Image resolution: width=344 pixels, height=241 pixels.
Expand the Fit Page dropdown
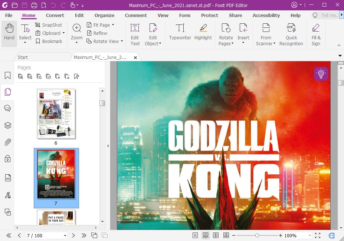(113, 25)
